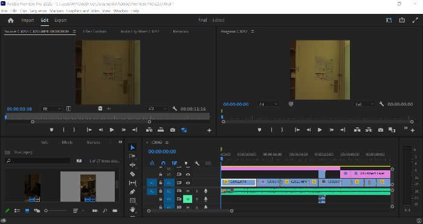Switch to the Metadata tab

(181, 31)
